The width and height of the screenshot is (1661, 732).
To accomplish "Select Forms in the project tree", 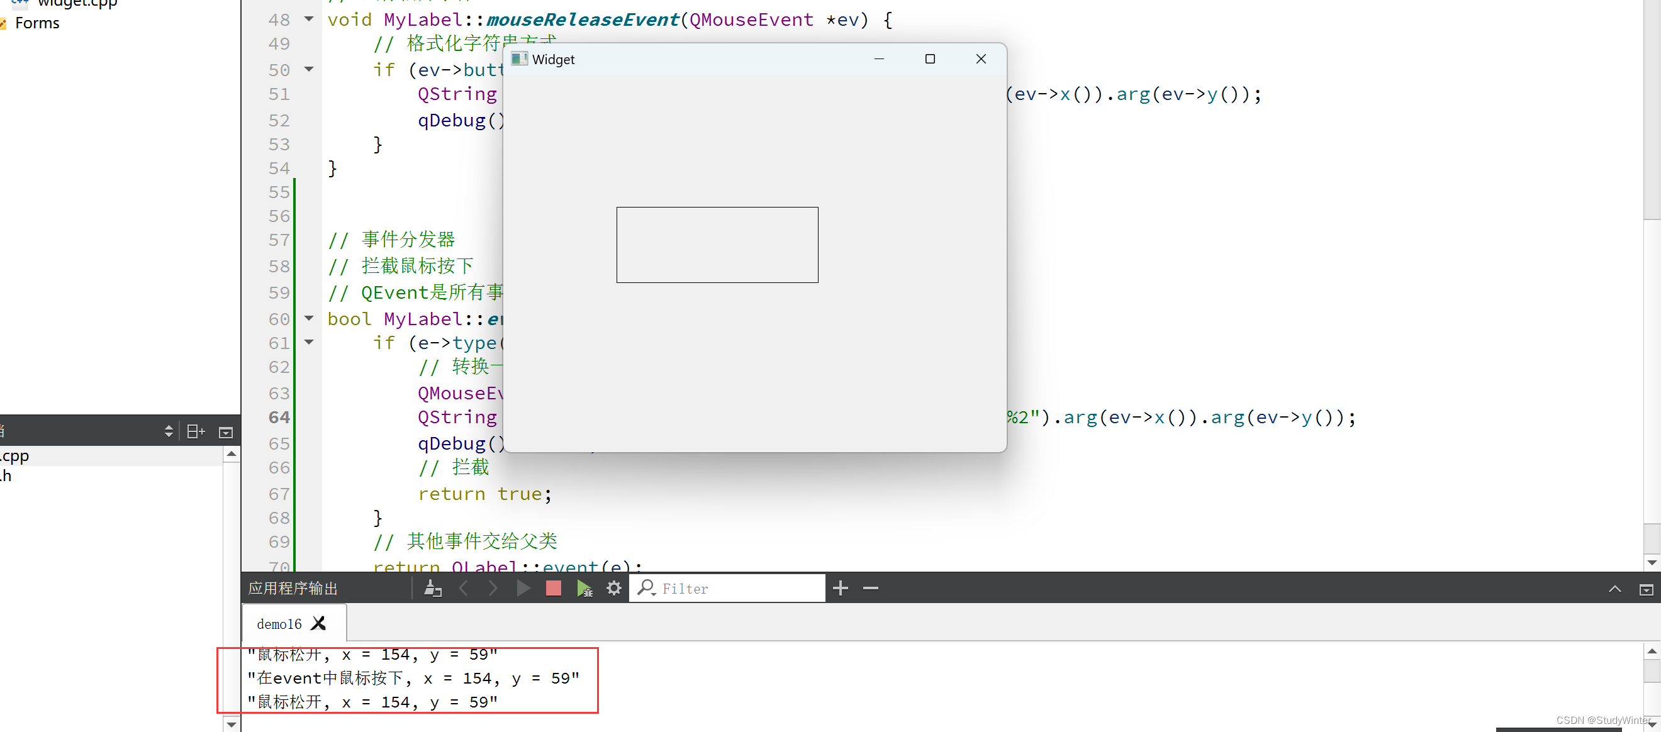I will click(x=36, y=23).
